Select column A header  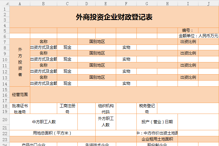(20, 4)
